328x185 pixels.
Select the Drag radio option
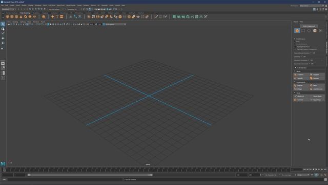pyautogui.click(x=295, y=42)
